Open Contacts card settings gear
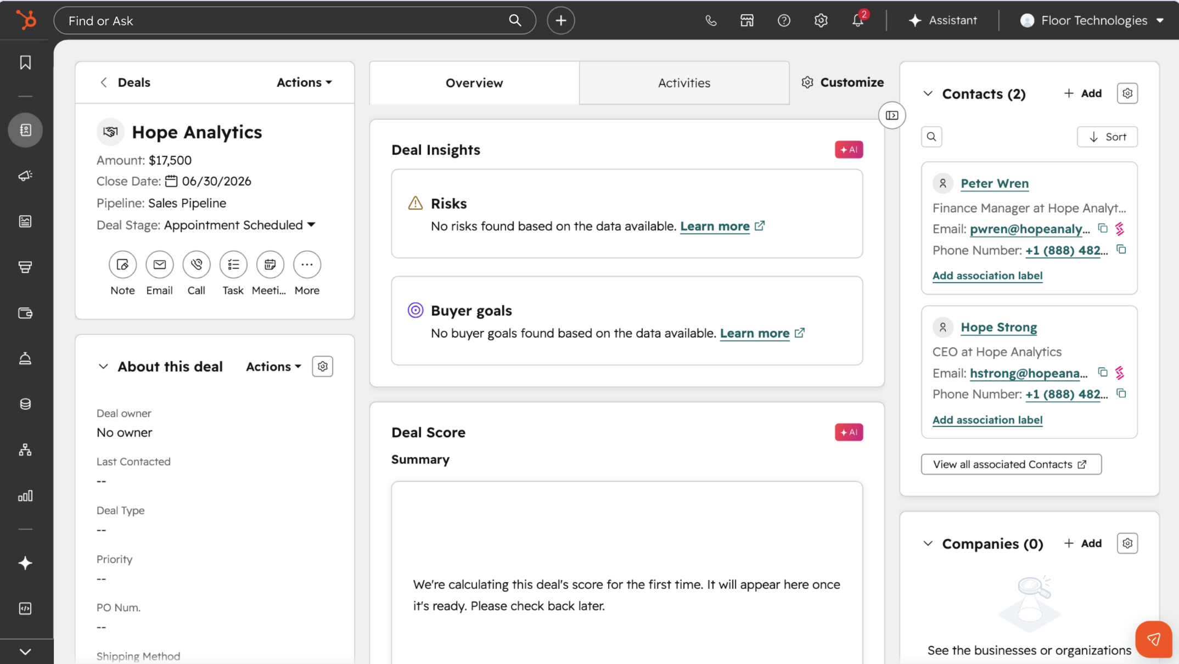Viewport: 1179px width, 664px height. point(1127,93)
